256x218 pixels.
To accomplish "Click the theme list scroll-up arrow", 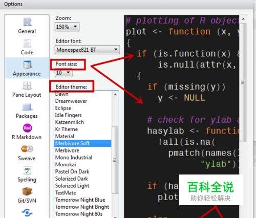I will point(115,94).
